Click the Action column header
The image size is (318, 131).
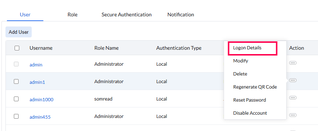click(x=297, y=48)
